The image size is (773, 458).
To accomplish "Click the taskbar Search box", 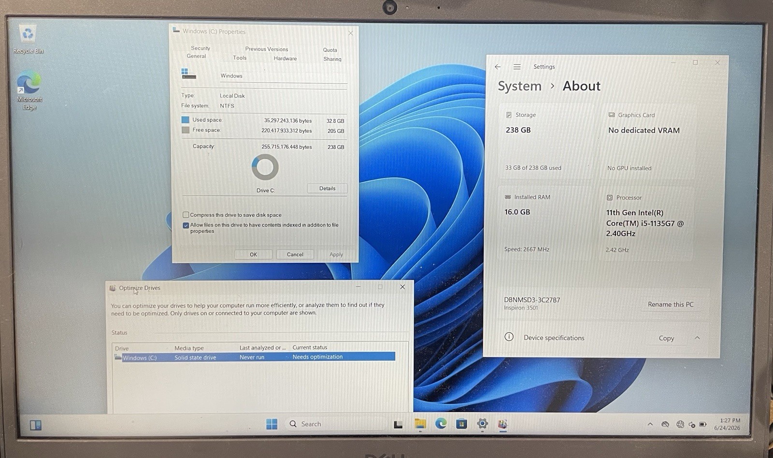I will (335, 424).
